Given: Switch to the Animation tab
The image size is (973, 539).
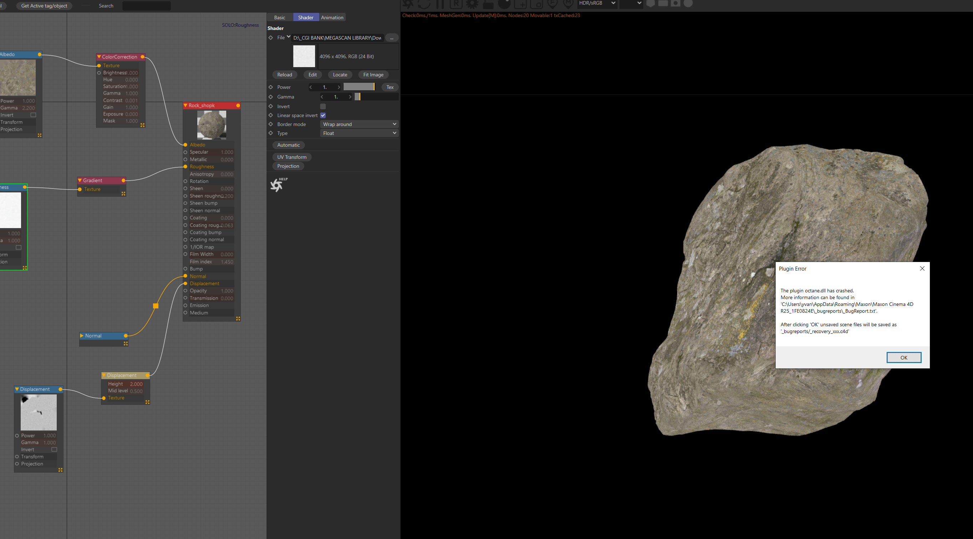Looking at the screenshot, I should [x=332, y=17].
